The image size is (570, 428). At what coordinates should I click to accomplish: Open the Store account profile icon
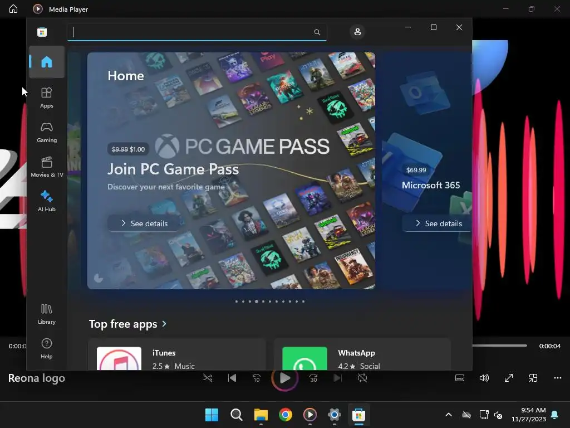(x=357, y=32)
